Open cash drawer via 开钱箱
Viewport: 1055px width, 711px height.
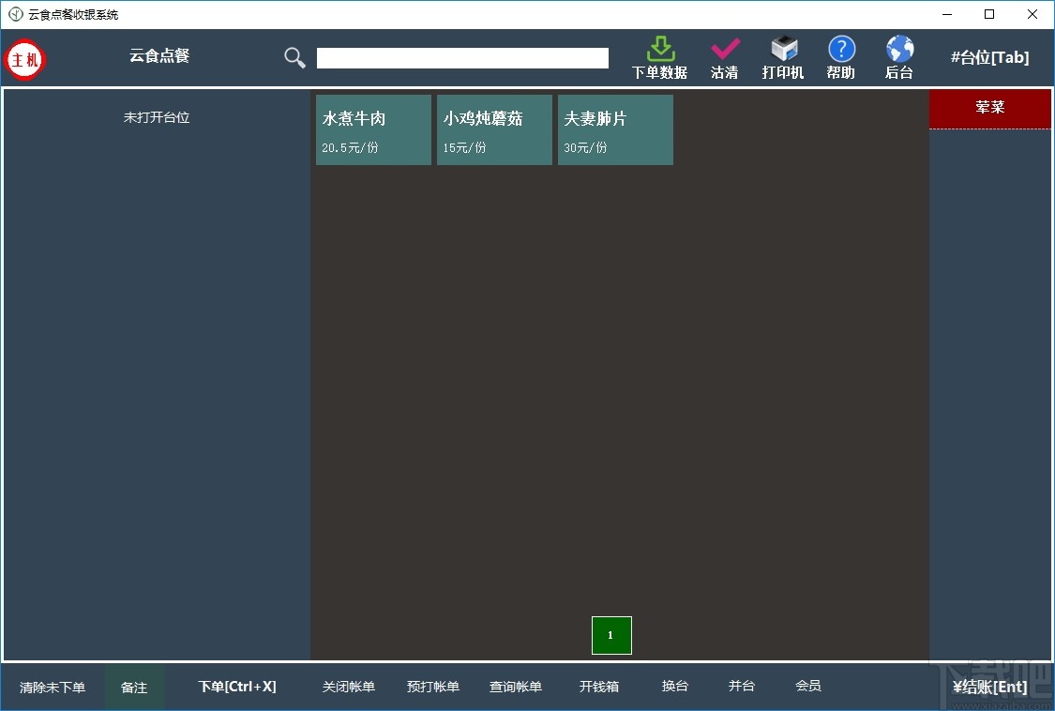point(599,686)
